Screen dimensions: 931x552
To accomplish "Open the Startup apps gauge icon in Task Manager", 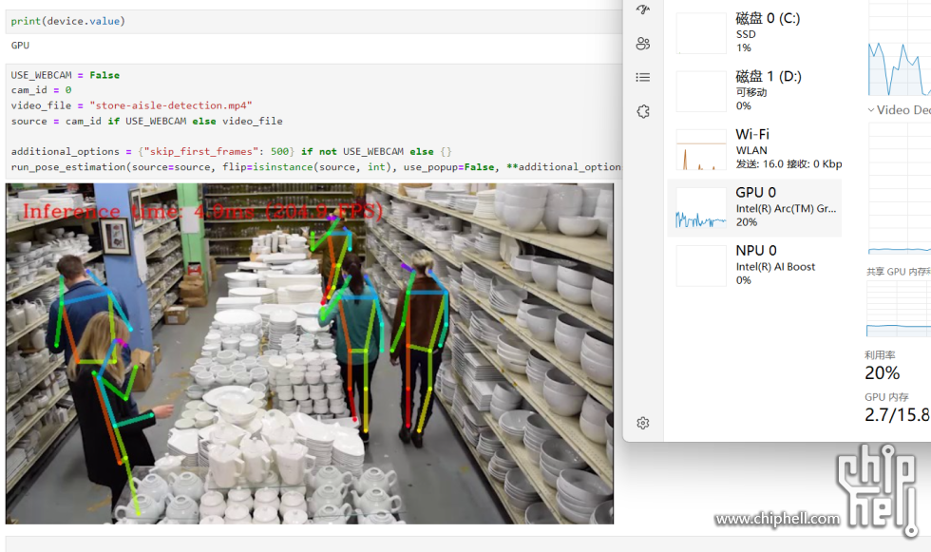I will (x=643, y=10).
